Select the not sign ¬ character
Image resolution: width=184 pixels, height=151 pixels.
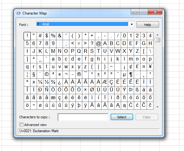coord(66,74)
